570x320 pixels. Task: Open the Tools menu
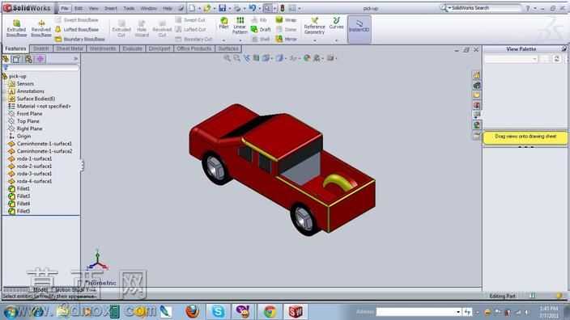(129, 8)
